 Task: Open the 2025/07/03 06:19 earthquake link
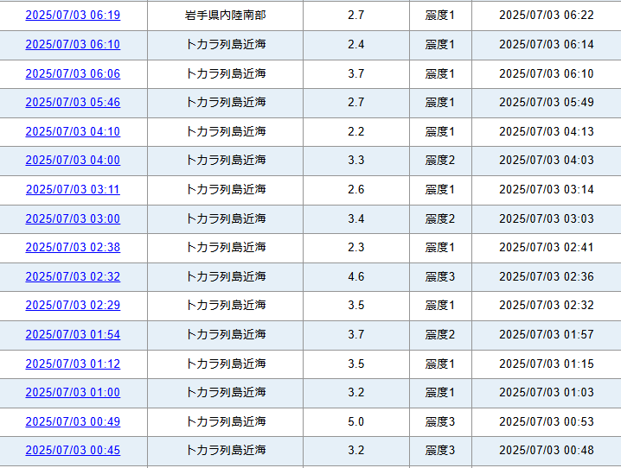click(x=73, y=15)
